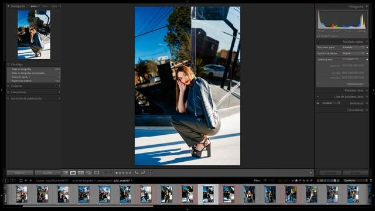Viewport: 375px width, 211px height.
Task: Open Compare view in the toolbar
Action: (81, 173)
